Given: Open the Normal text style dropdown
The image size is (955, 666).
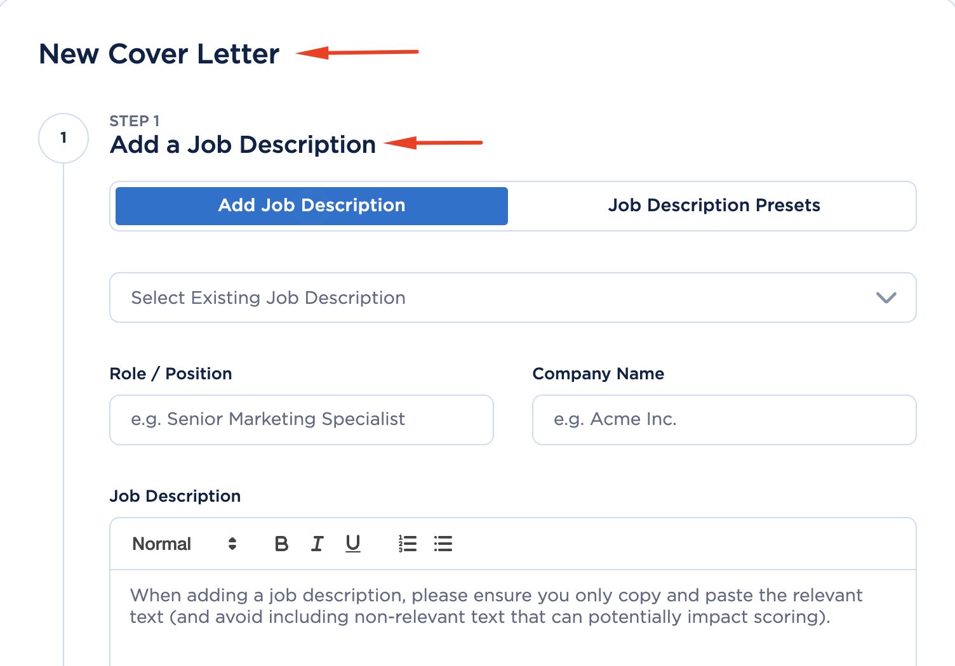Looking at the screenshot, I should [162, 544].
